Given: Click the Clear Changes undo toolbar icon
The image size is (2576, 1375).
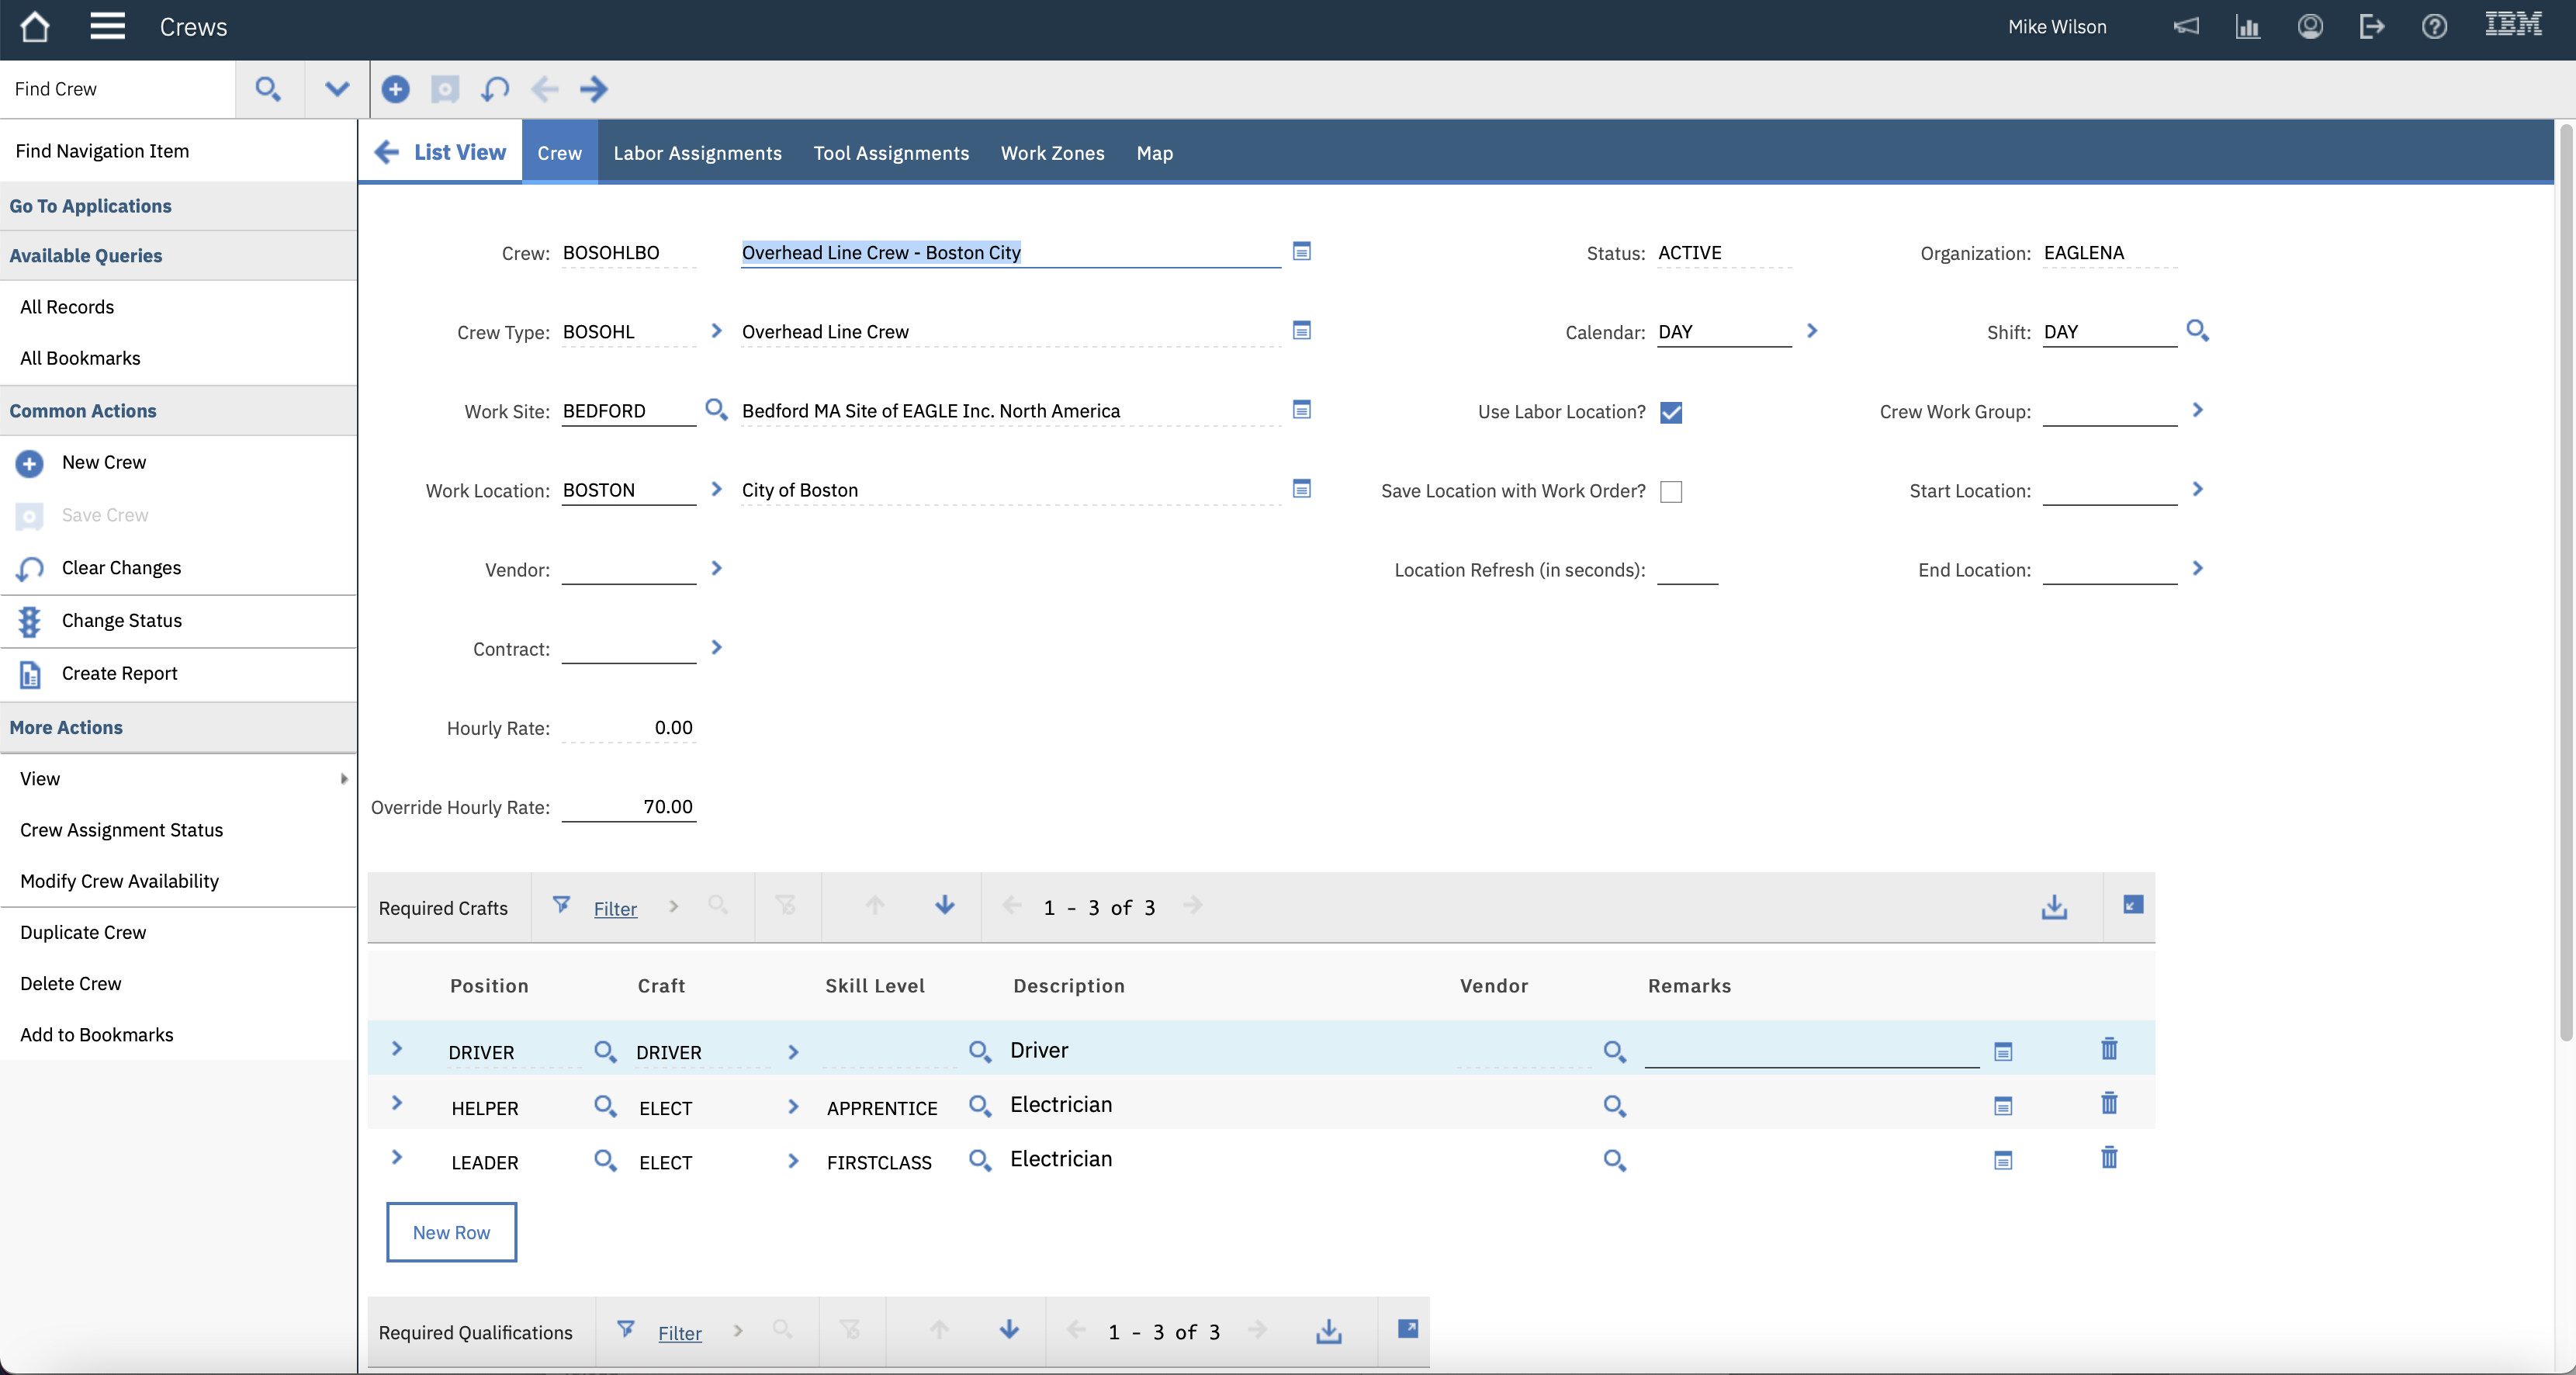Looking at the screenshot, I should pyautogui.click(x=495, y=89).
